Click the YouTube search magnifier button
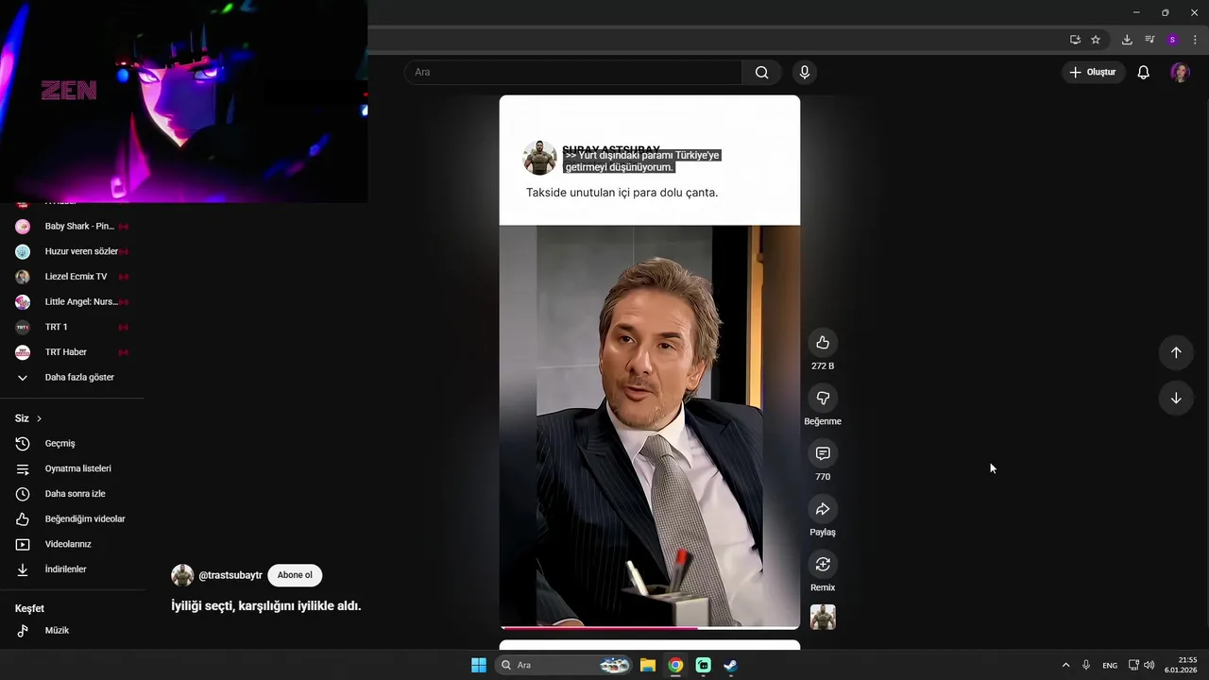The image size is (1209, 680). [762, 73]
